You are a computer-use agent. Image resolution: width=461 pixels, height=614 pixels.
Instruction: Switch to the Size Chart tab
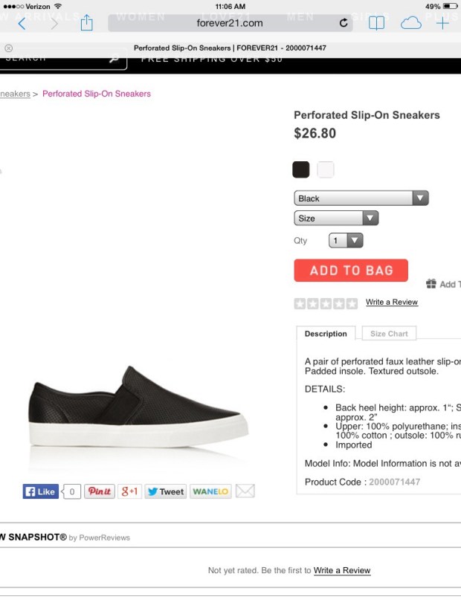389,334
